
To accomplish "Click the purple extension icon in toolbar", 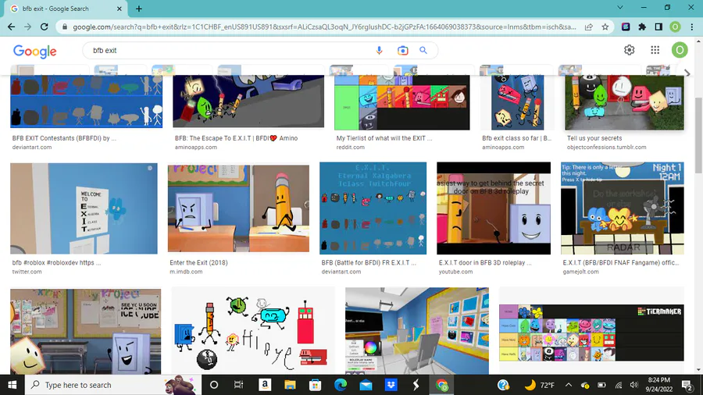I will tap(626, 27).
